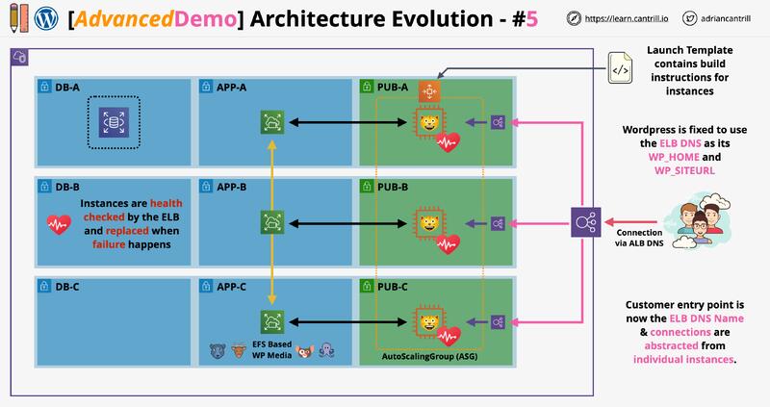Click the pencil and ruler icon

click(x=19, y=18)
